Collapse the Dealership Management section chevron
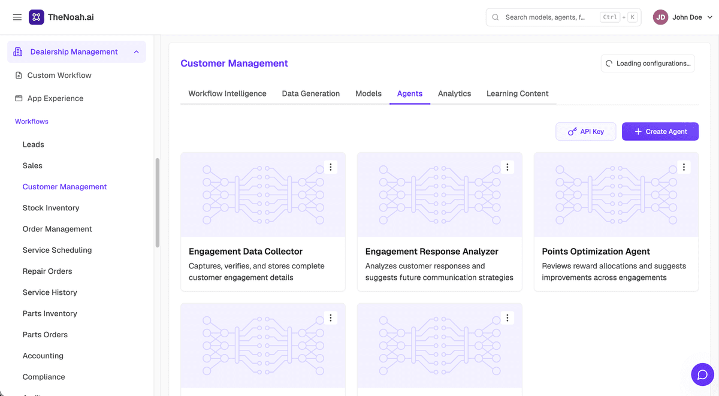This screenshot has width=719, height=396. click(136, 52)
